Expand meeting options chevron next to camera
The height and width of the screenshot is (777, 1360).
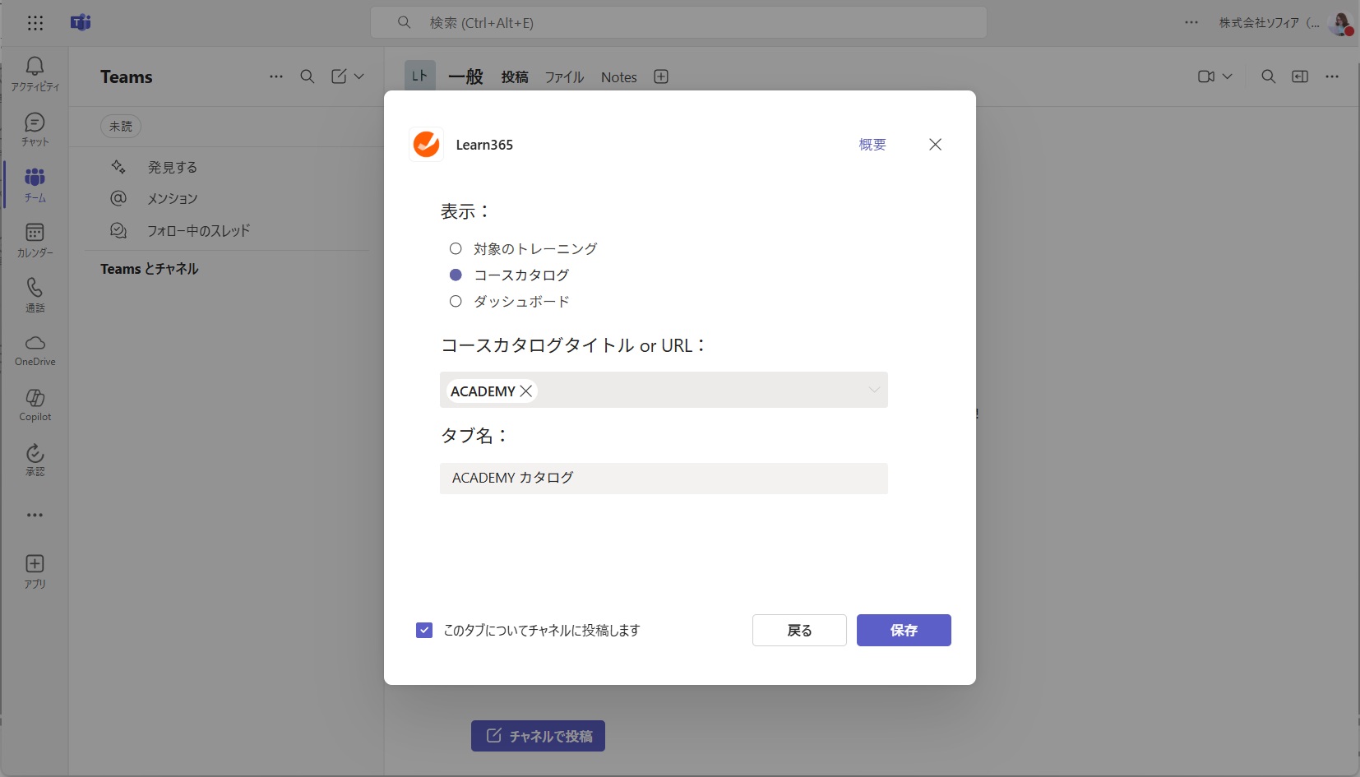pos(1228,76)
